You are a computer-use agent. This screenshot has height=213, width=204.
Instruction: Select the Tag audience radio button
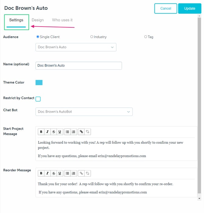tap(146, 37)
